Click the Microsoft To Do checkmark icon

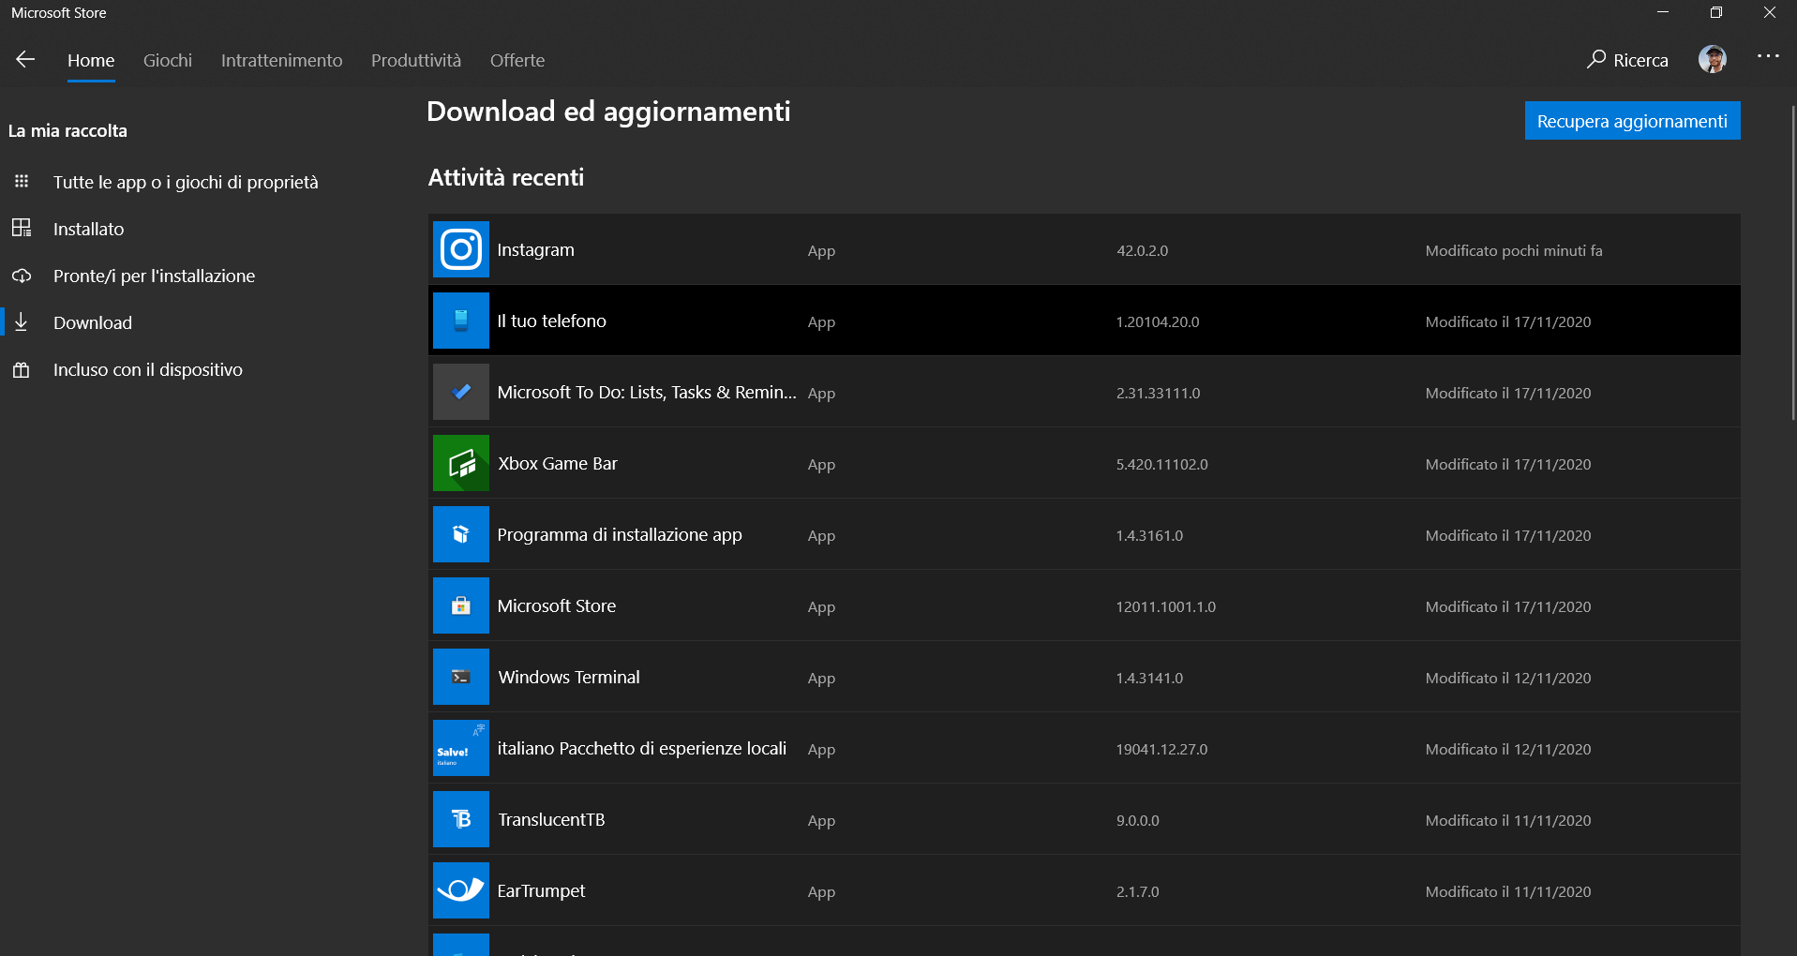pos(461,392)
